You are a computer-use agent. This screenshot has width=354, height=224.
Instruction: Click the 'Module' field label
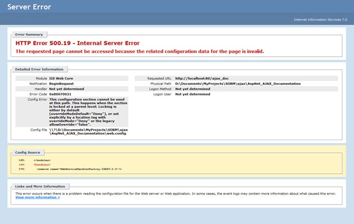41,78
